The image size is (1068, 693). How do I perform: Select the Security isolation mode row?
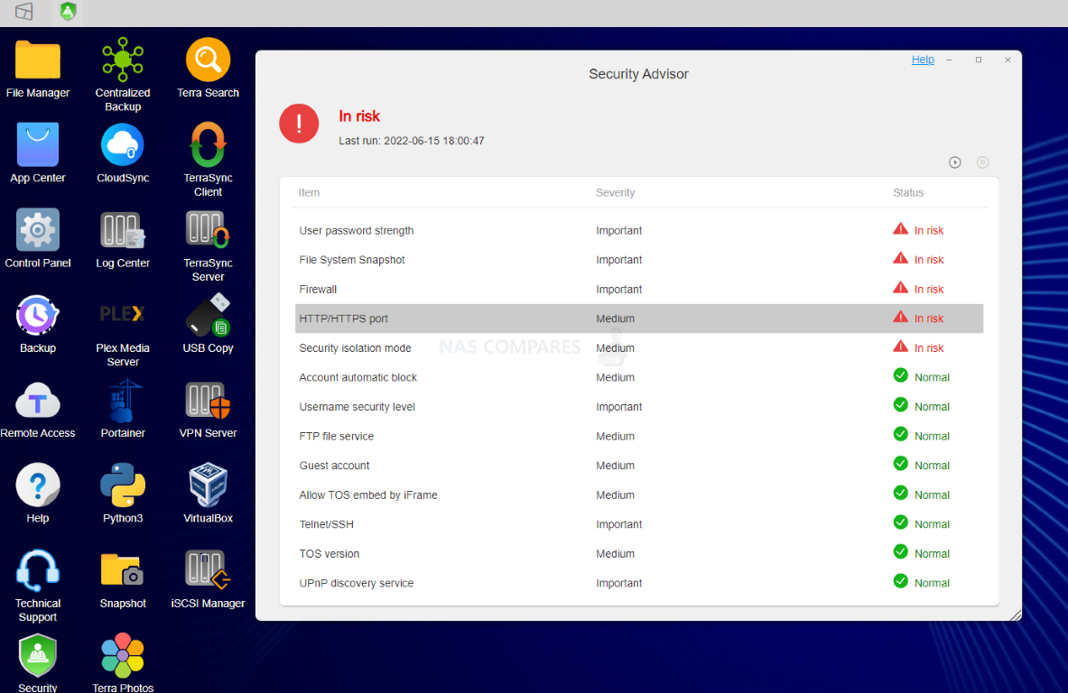(x=639, y=348)
